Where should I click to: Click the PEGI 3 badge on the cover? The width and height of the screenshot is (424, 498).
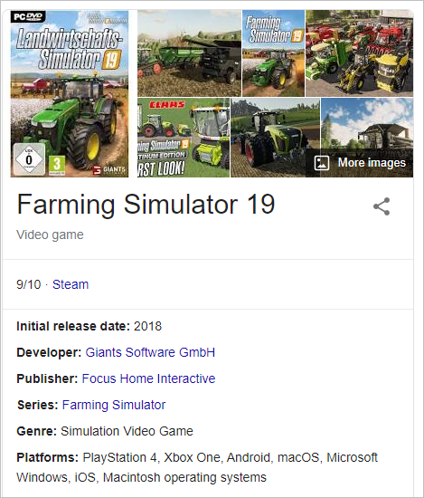[x=57, y=165]
